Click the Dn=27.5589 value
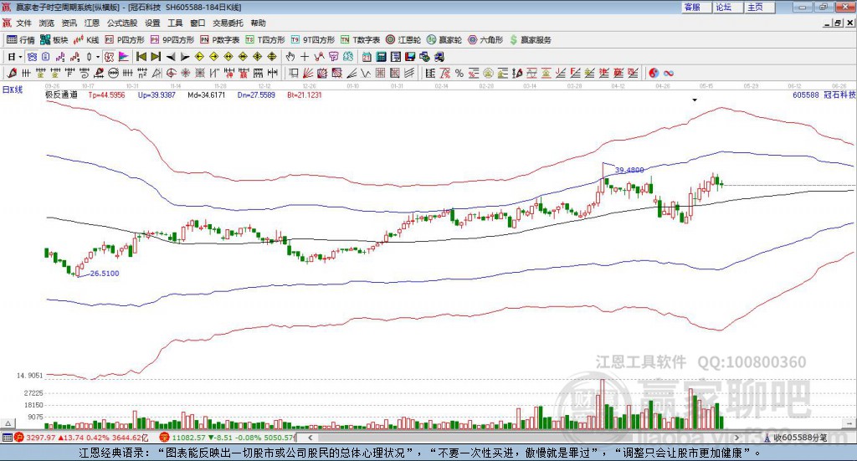This screenshot has width=857, height=461. point(256,95)
